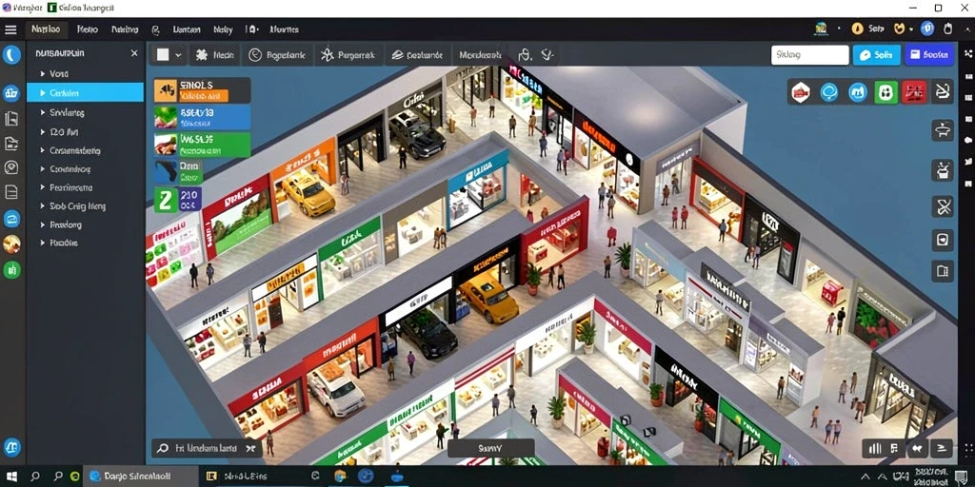
Task: Open the dropdown arrow beside the white square
Action: click(x=178, y=54)
